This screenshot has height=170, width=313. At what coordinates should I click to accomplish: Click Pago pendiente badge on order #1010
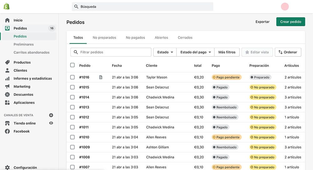[x=227, y=137]
